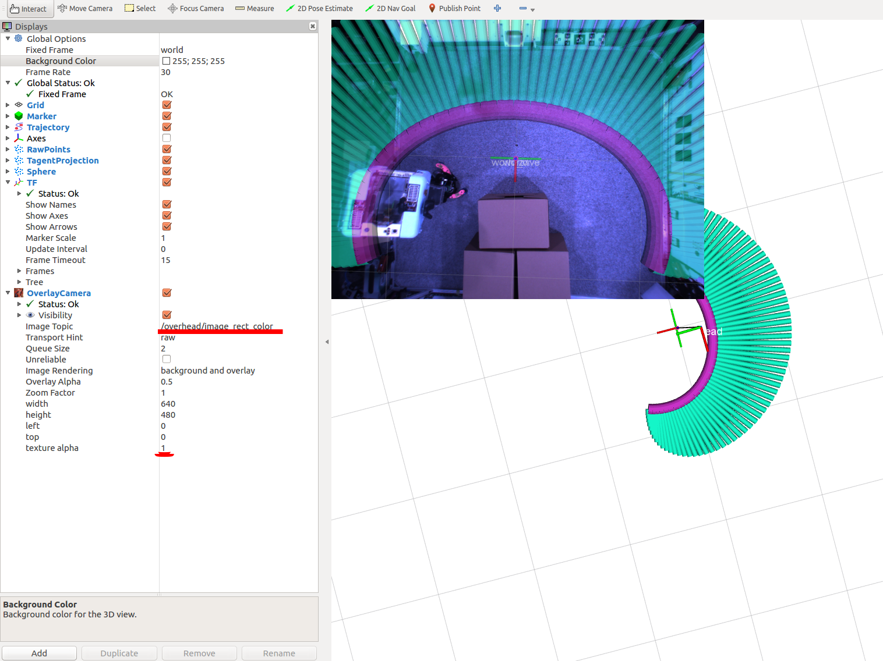Screen dimensions: 883x661
Task: Activate the Measure tool
Action: (x=255, y=9)
